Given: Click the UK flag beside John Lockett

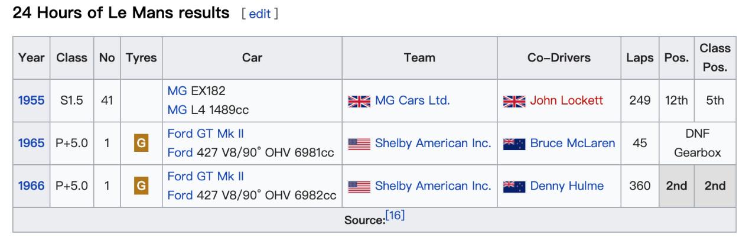Looking at the screenshot, I should (514, 101).
